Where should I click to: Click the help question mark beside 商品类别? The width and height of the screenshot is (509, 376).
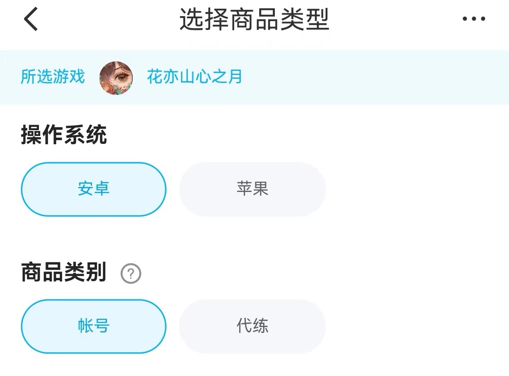(x=131, y=274)
